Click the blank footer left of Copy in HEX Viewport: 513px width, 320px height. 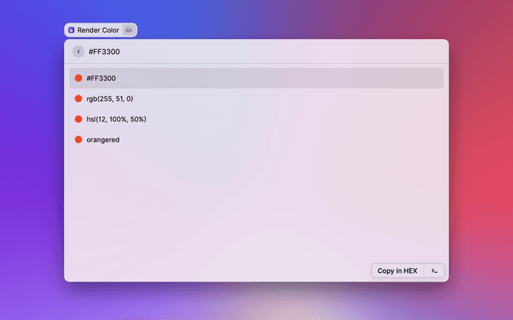click(x=216, y=270)
